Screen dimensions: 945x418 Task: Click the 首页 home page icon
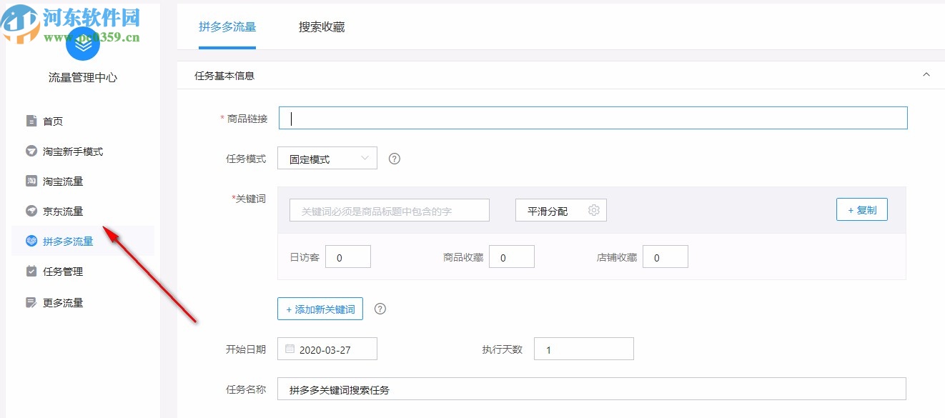click(x=31, y=121)
